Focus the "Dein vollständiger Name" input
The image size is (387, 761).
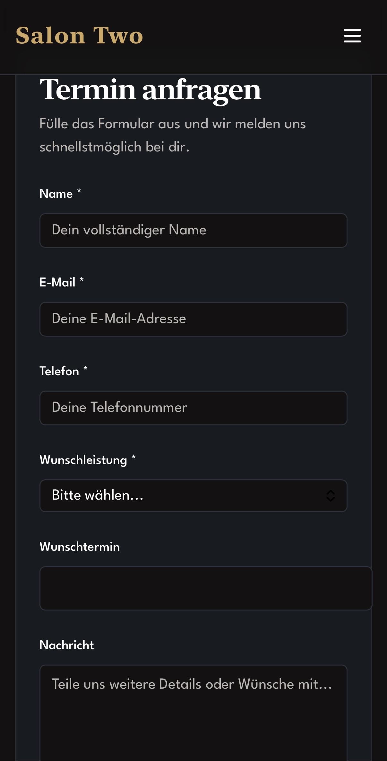[x=193, y=231]
